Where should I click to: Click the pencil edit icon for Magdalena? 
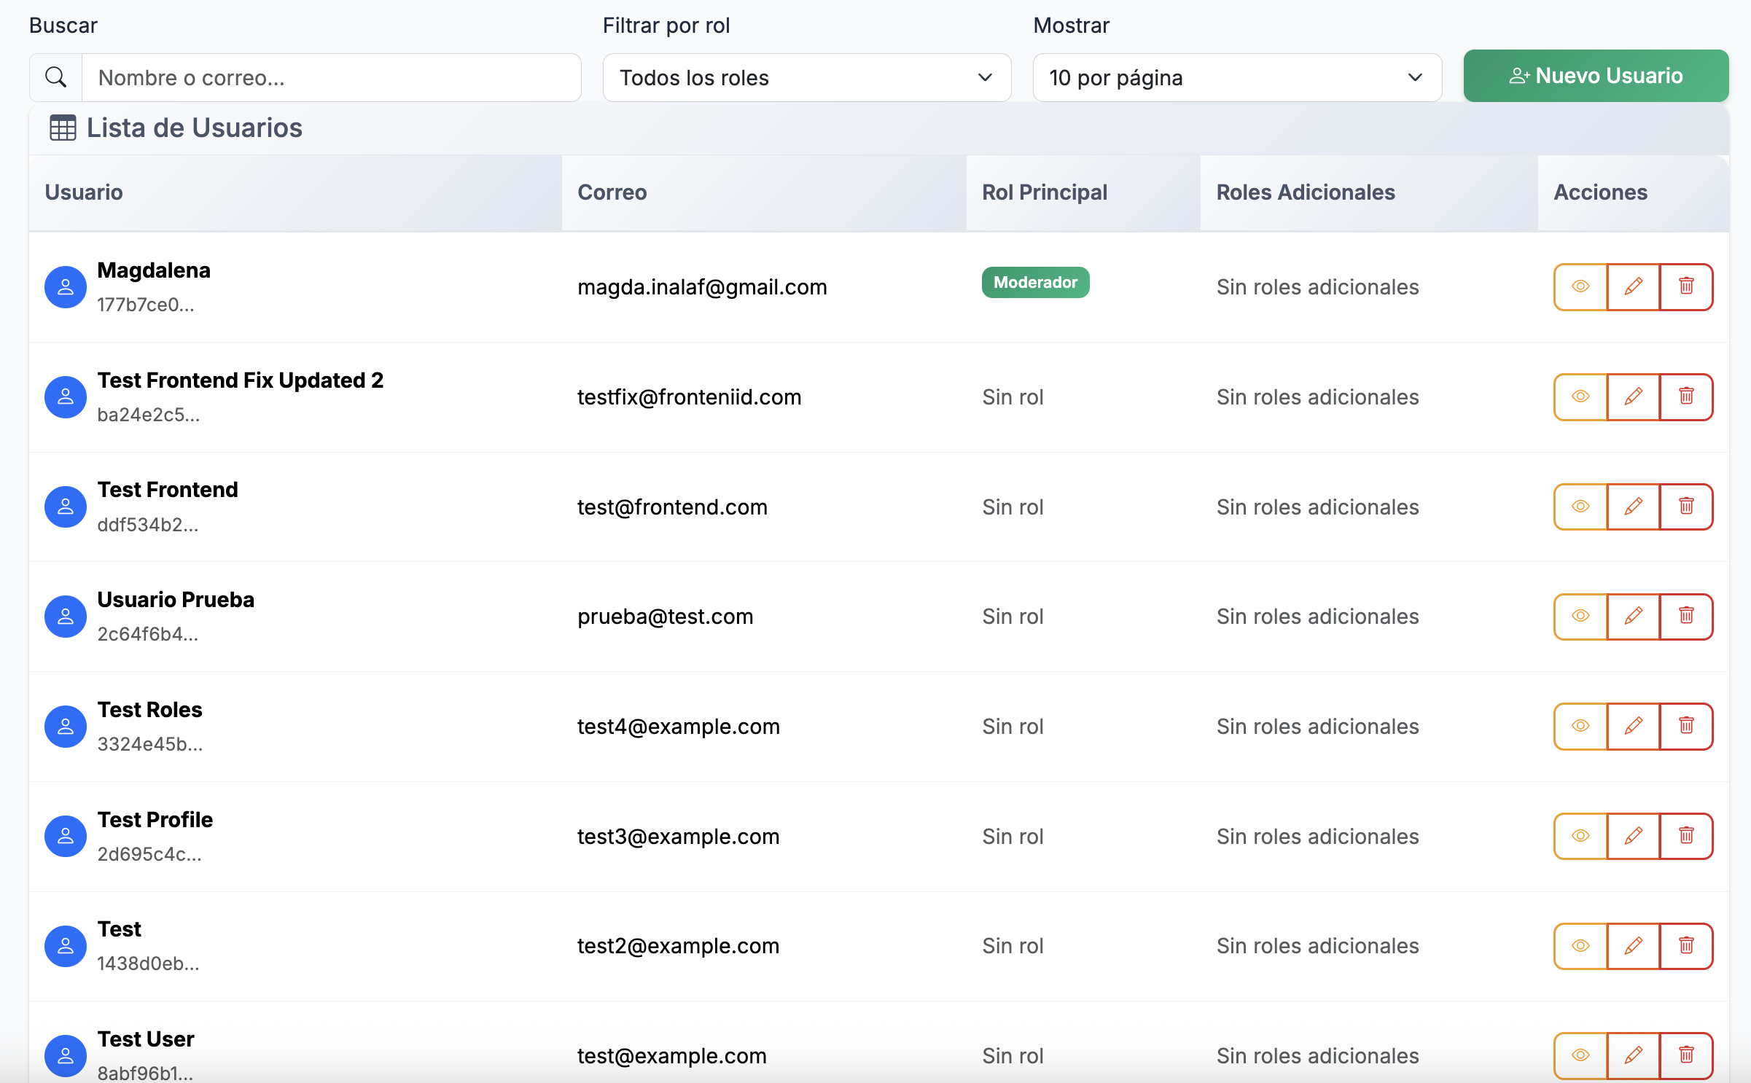click(1633, 286)
